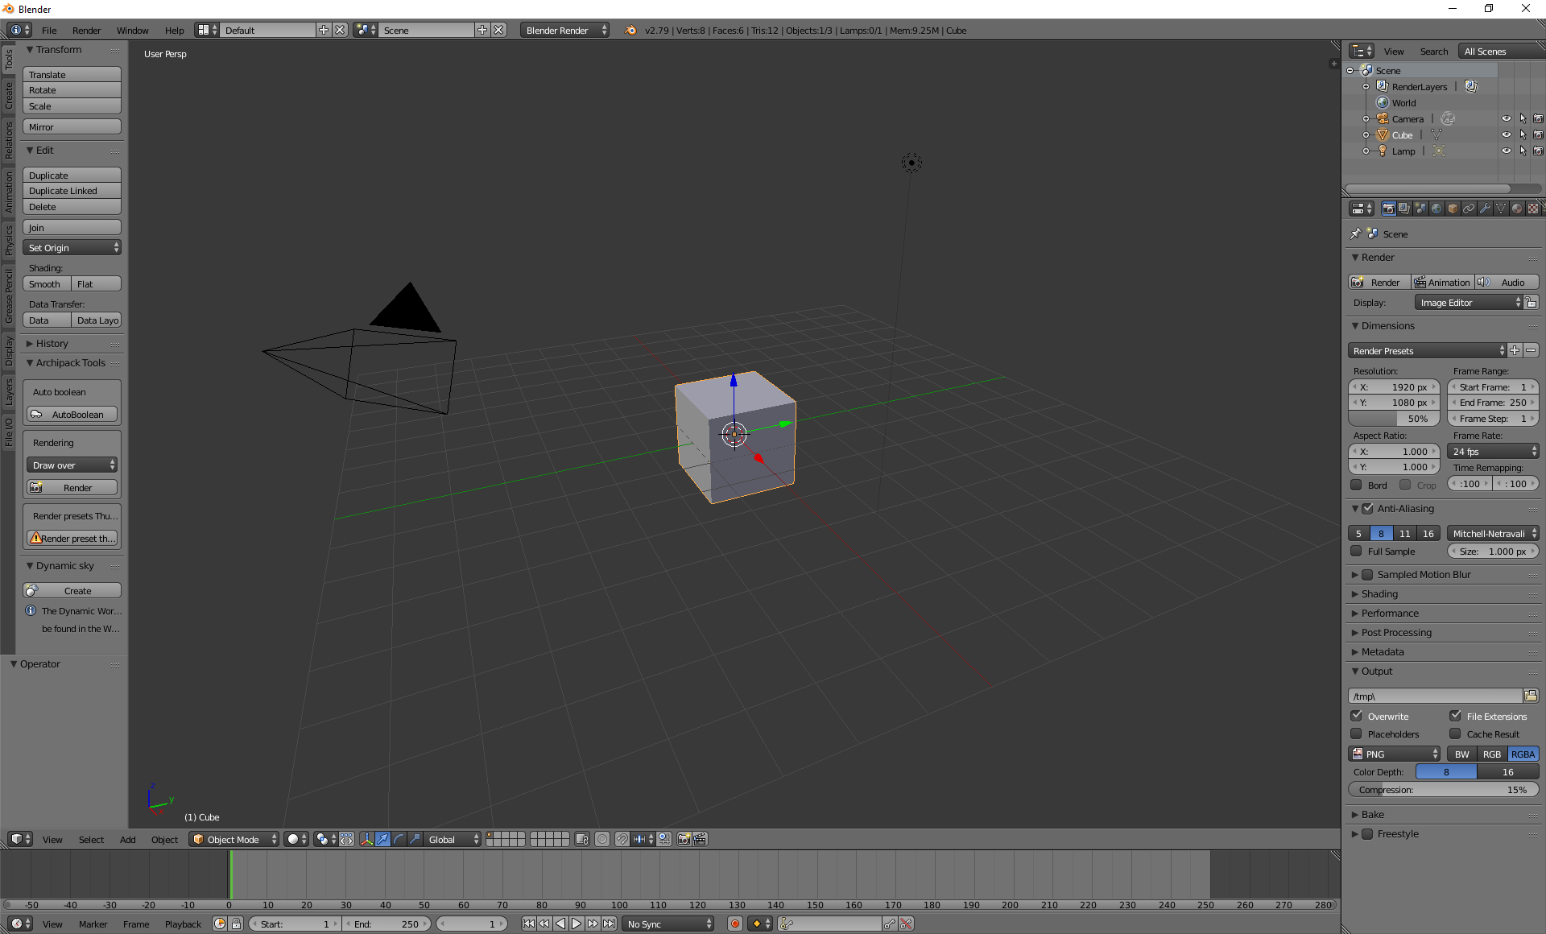Select the rotate manipulator icon
The width and height of the screenshot is (1546, 934).
tap(399, 839)
